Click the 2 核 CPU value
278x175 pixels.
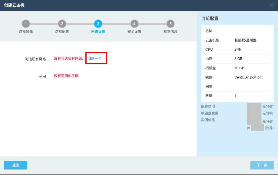click(x=238, y=50)
